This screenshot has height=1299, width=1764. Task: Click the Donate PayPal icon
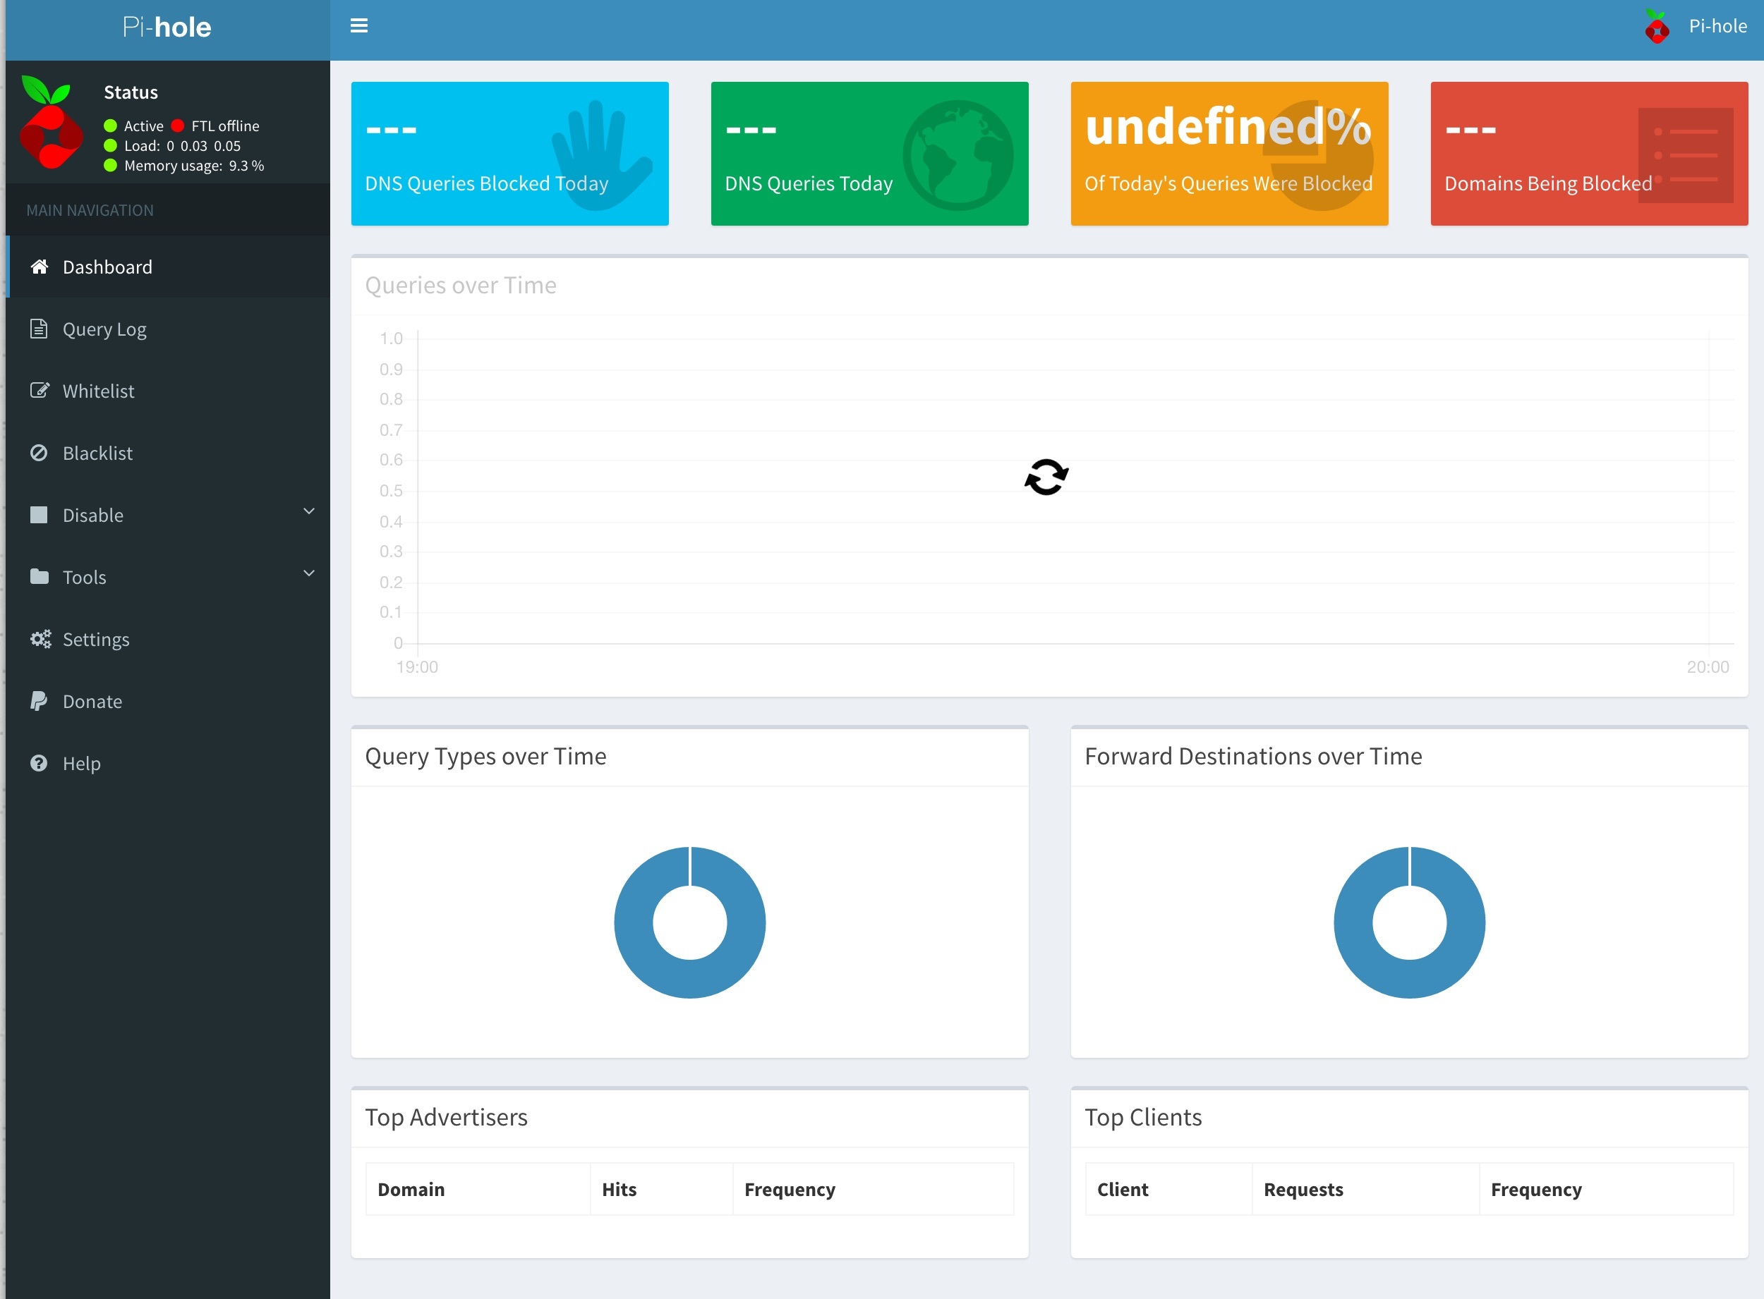[x=39, y=700]
